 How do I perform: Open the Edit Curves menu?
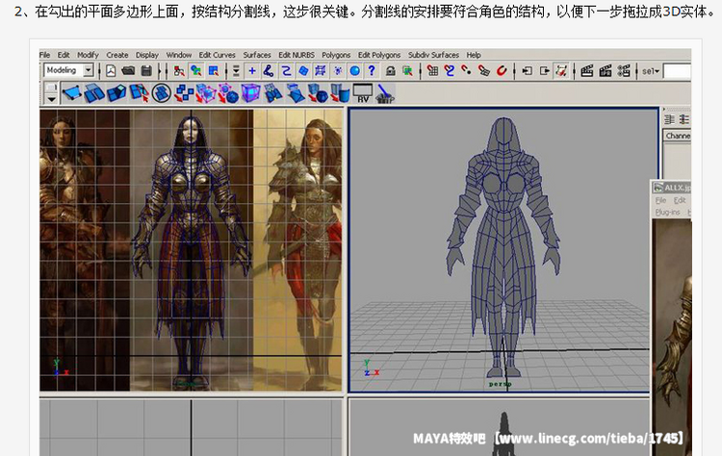pyautogui.click(x=217, y=55)
